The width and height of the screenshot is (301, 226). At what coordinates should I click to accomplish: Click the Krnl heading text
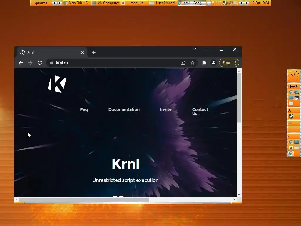click(126, 164)
